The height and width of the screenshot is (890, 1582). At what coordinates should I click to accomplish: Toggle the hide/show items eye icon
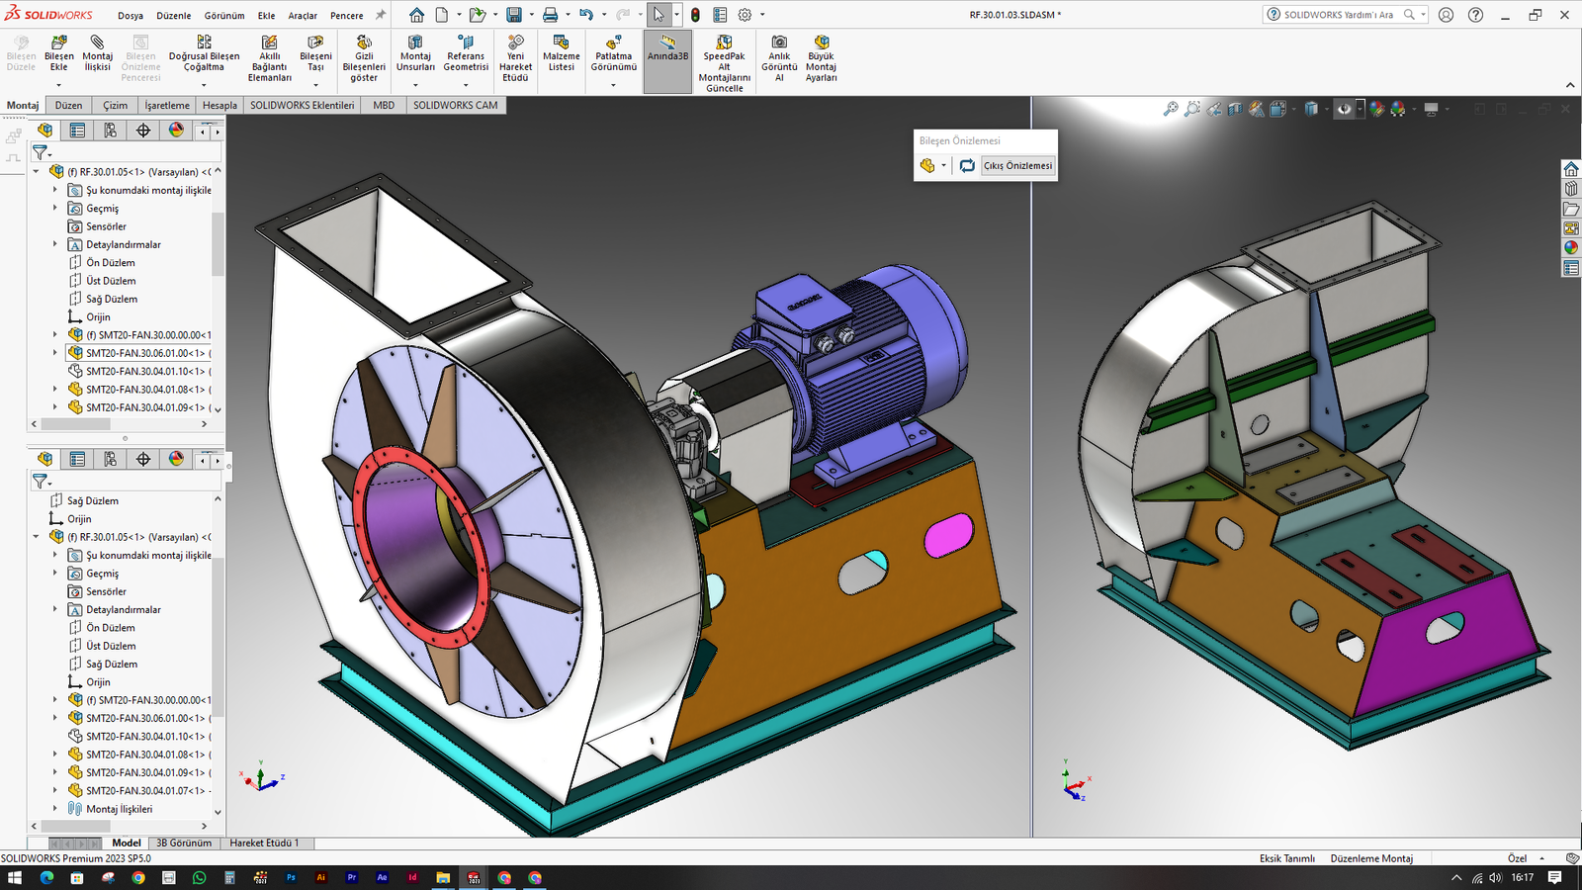1344,109
